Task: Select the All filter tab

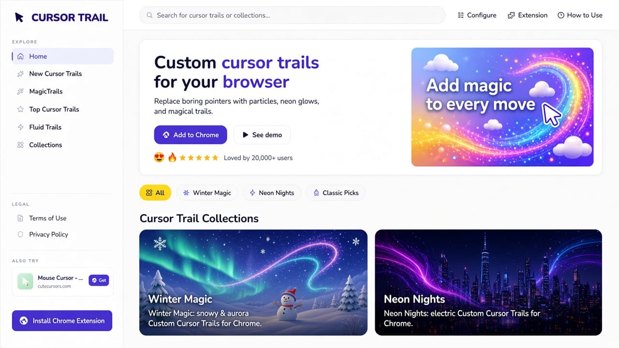Action: pyautogui.click(x=155, y=193)
